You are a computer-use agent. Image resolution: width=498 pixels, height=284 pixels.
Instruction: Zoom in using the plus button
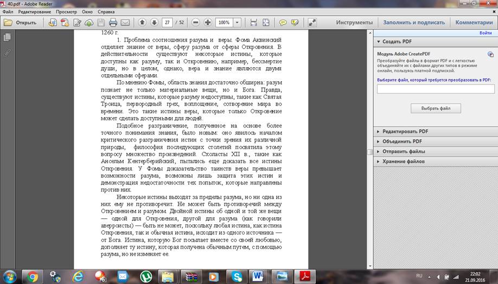[x=207, y=23]
